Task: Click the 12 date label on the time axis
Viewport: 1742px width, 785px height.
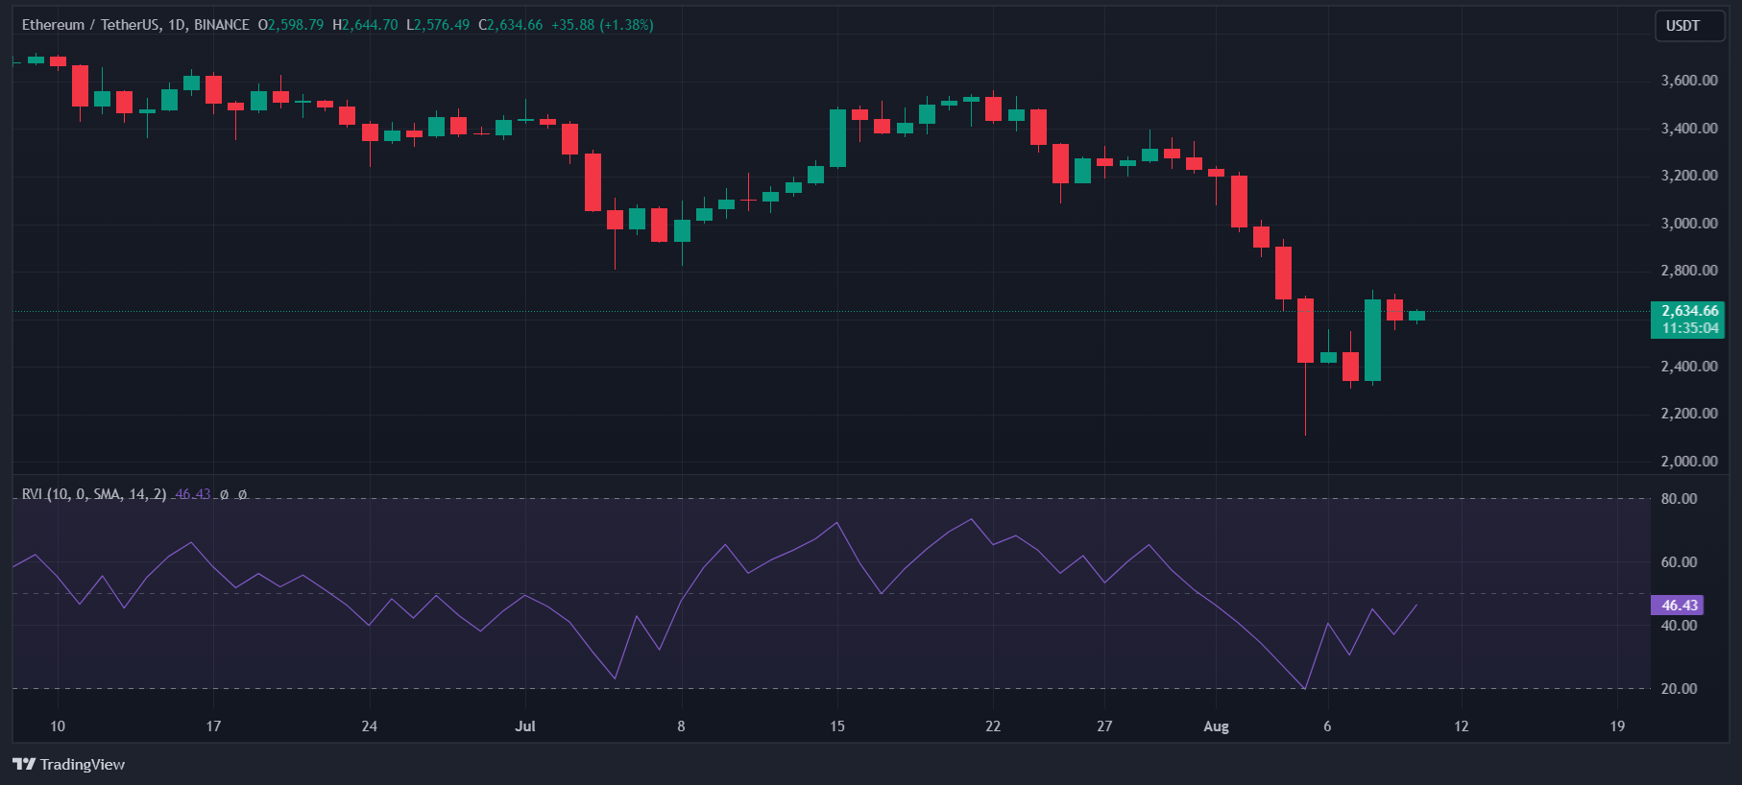Action: pos(1461,726)
